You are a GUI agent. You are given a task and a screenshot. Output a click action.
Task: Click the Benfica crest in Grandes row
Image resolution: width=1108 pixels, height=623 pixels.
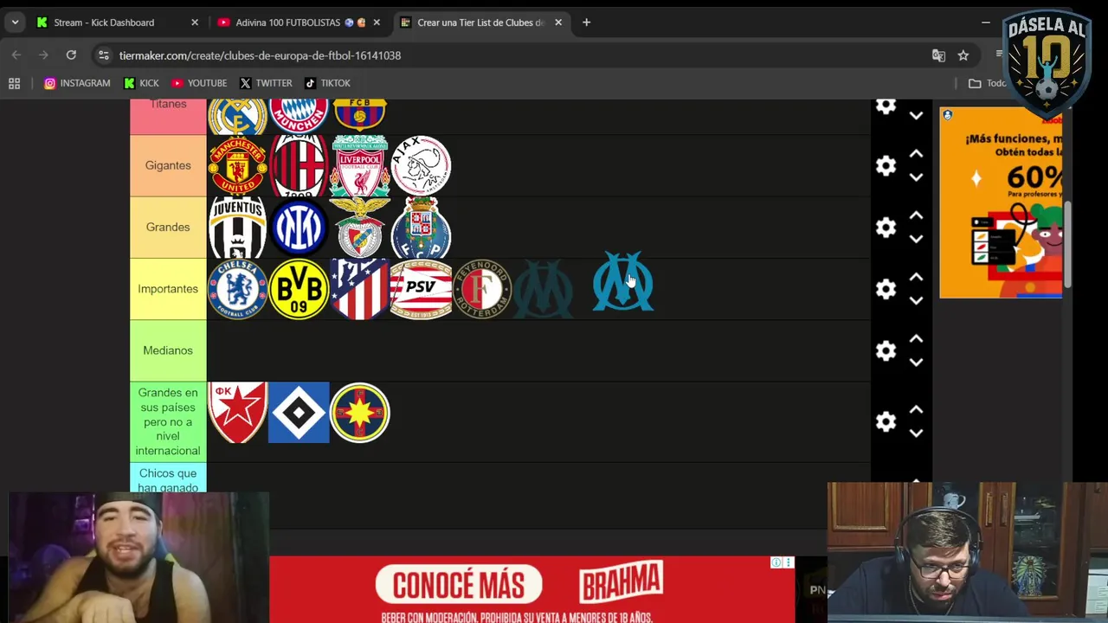click(360, 227)
